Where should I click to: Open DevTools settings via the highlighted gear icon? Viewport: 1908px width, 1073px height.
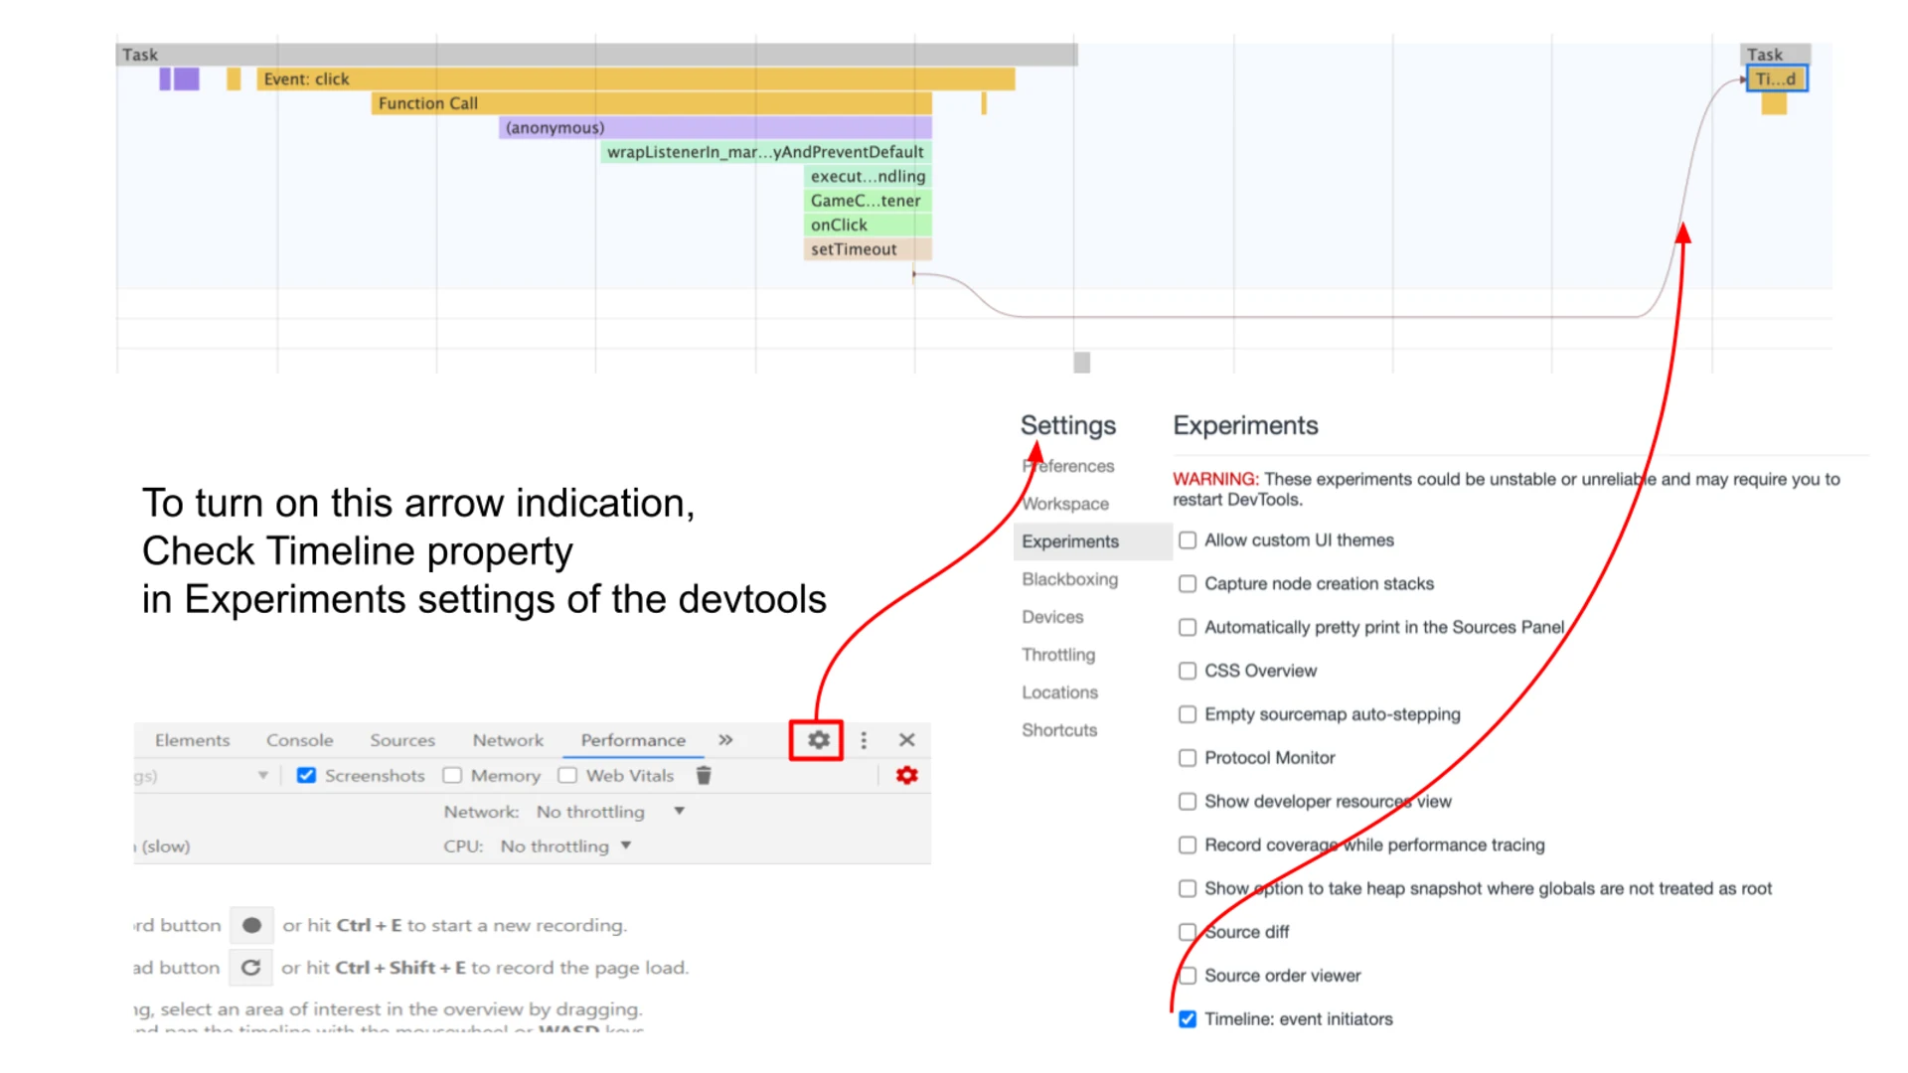tap(816, 739)
